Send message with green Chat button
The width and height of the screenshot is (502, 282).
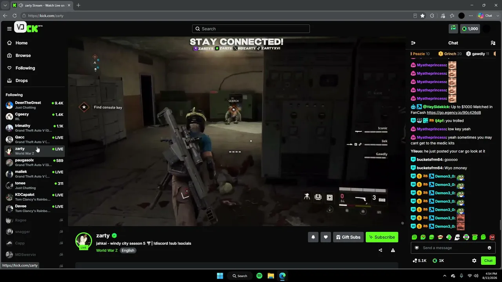[x=488, y=260]
